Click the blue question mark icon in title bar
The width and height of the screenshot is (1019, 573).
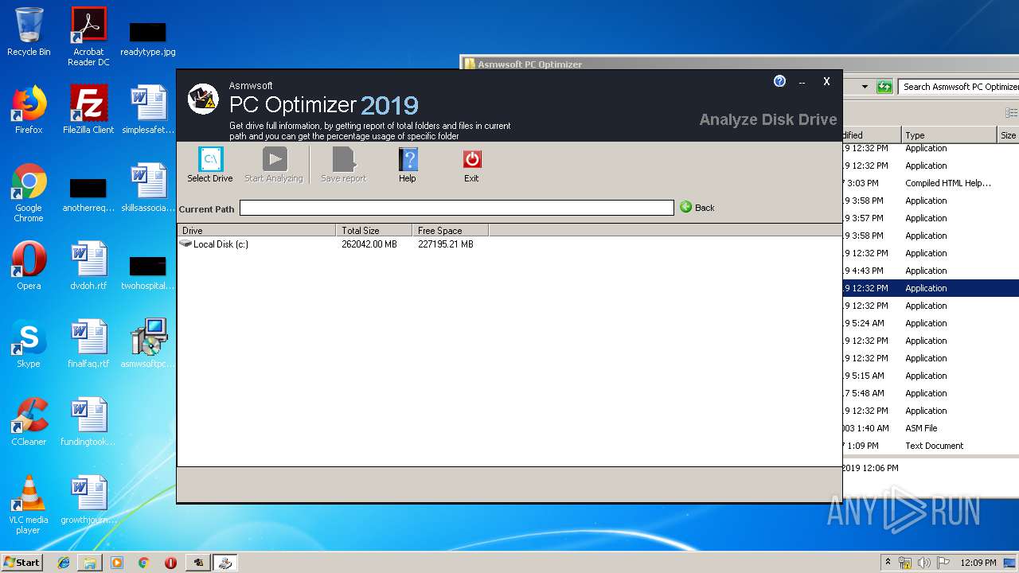[780, 81]
